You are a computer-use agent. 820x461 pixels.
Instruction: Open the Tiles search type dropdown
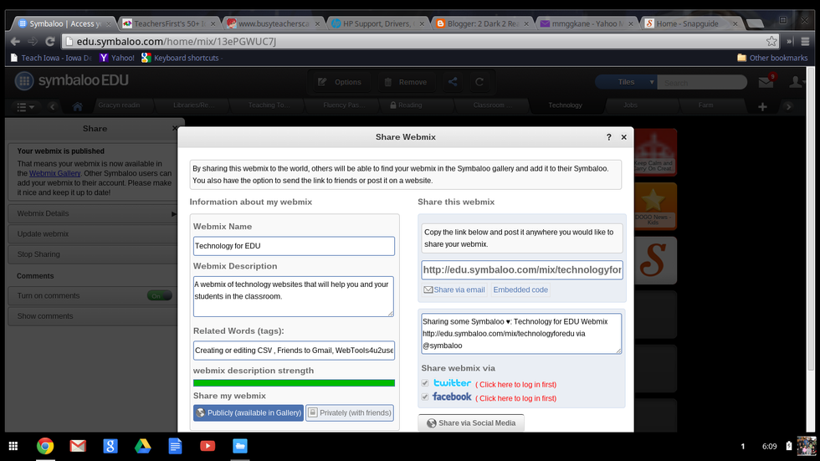[x=626, y=82]
